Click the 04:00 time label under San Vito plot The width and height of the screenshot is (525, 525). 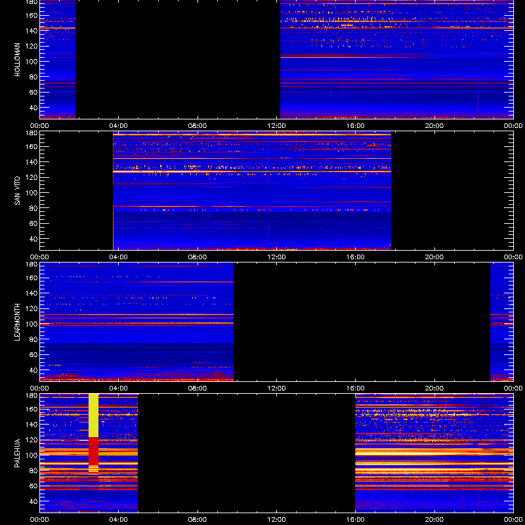pos(119,257)
